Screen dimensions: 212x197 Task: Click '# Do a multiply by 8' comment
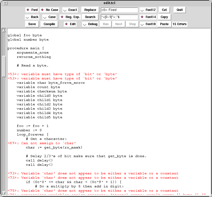(x=79, y=186)
